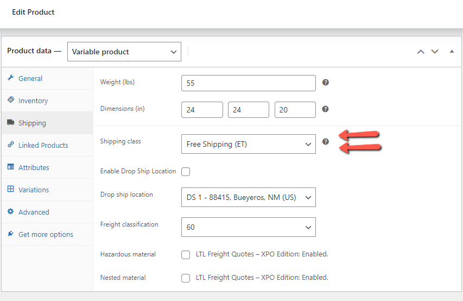Open the Get more options tab
Image resolution: width=463 pixels, height=301 pixels.
(x=46, y=234)
